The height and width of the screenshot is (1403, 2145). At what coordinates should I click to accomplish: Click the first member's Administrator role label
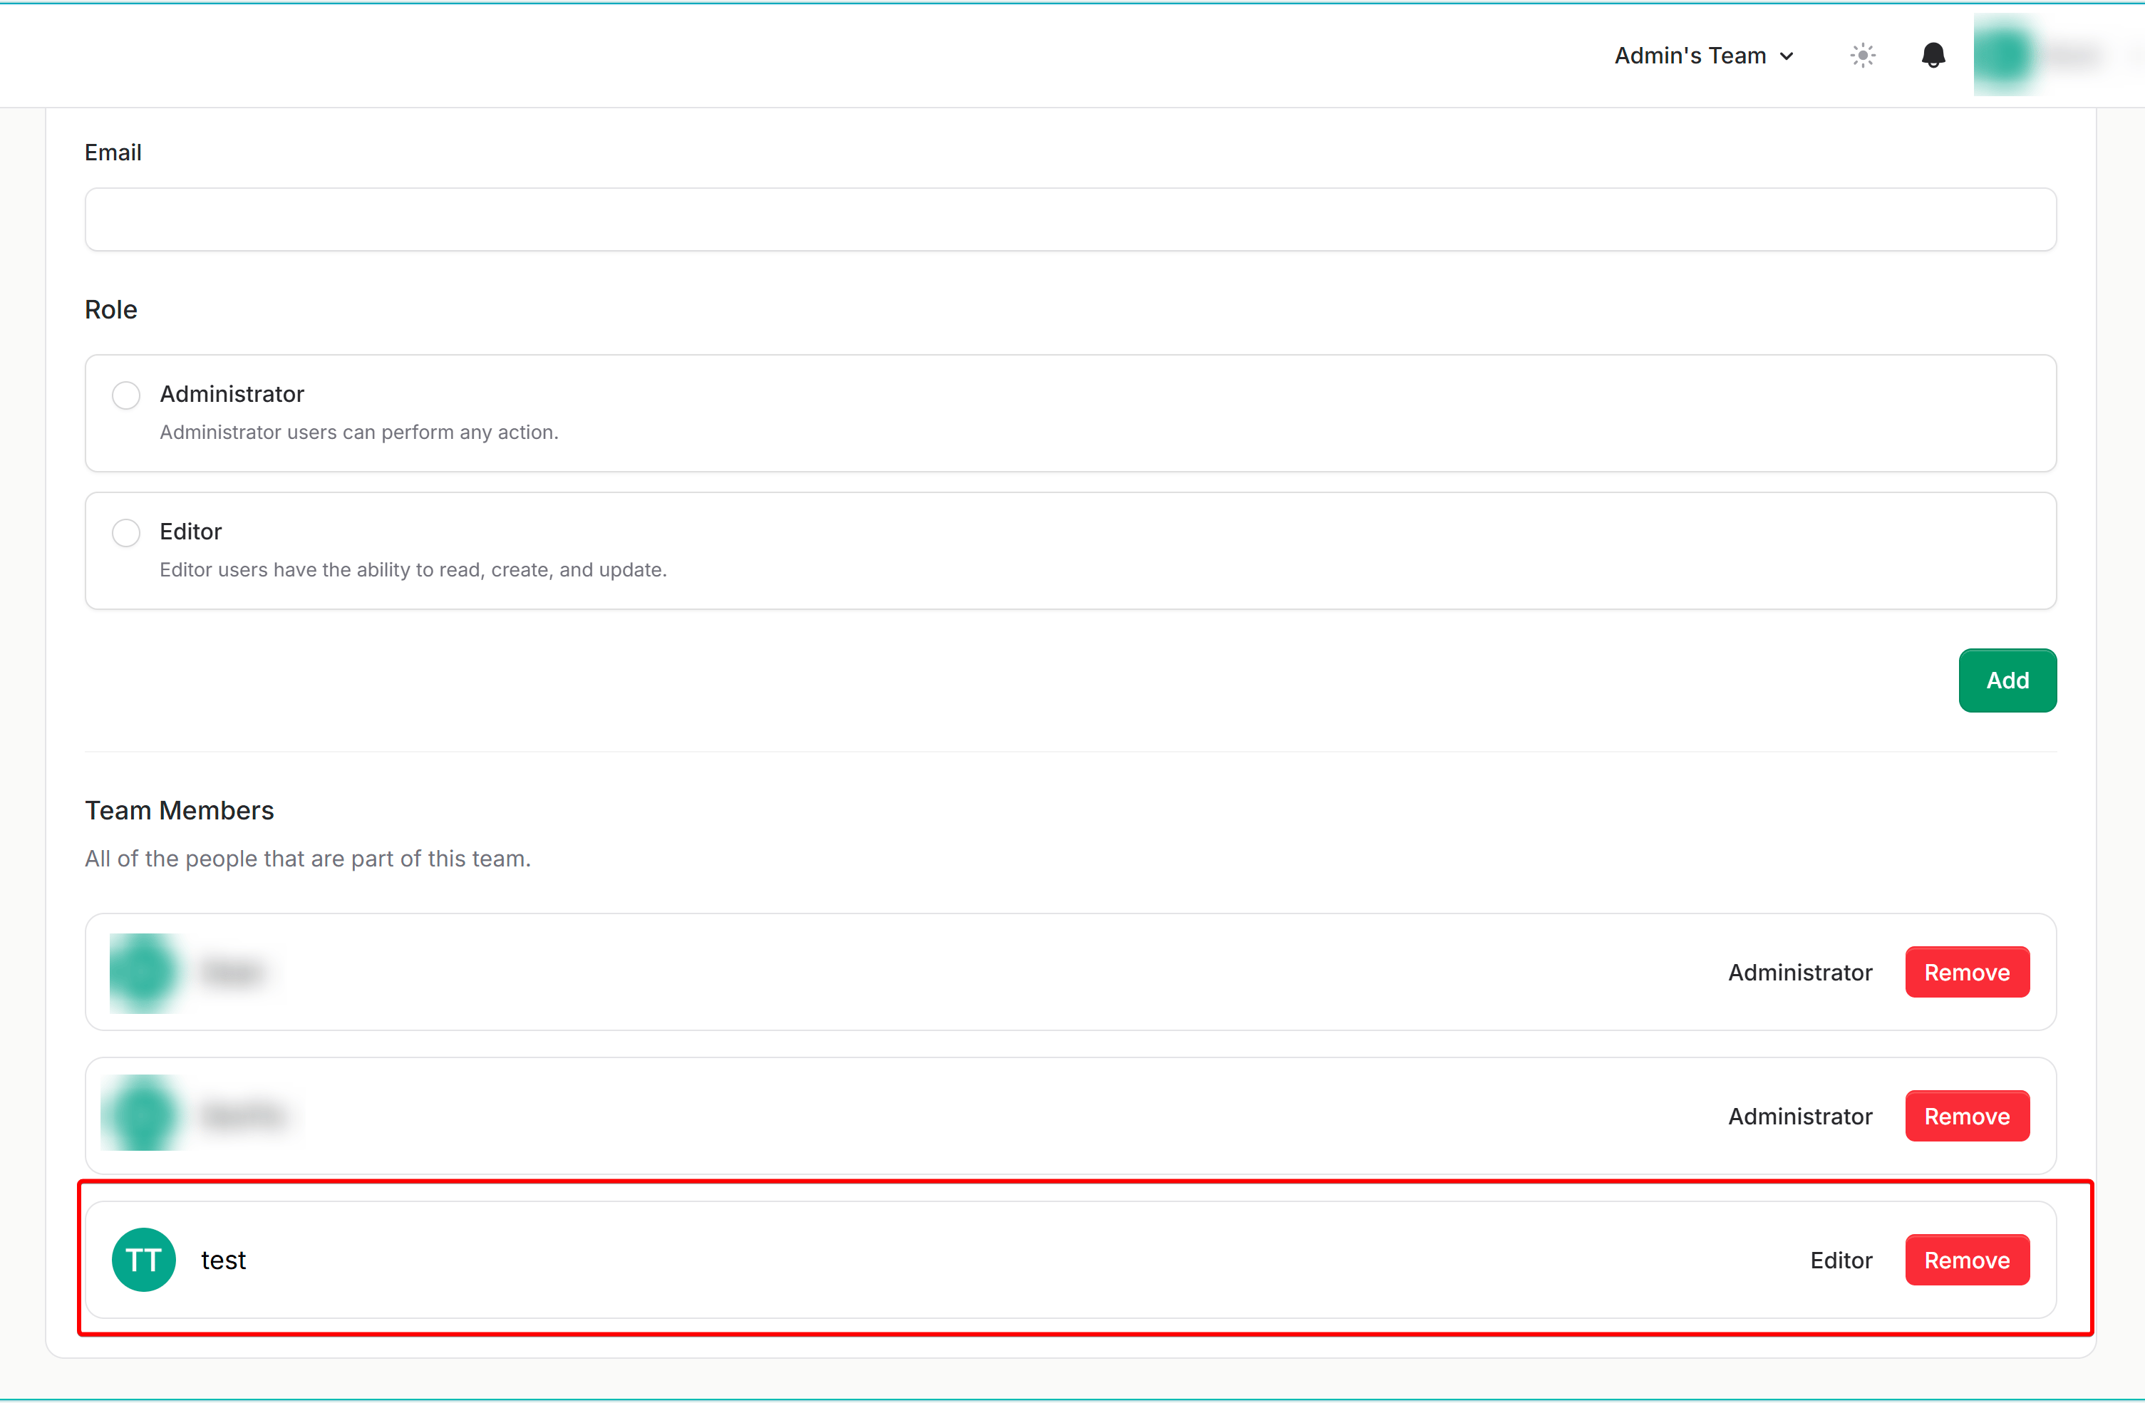point(1799,973)
